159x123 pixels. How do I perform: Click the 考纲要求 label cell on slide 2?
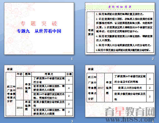(x=91, y=32)
